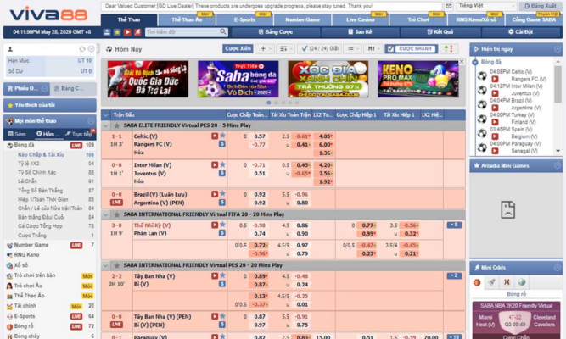This screenshot has width=566, height=339.
Task: Collapse the Hiện thị ngay panel
Action: coord(557,49)
